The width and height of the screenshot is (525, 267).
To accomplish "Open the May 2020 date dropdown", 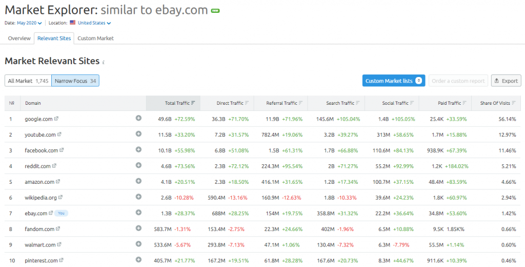I will pyautogui.click(x=29, y=23).
